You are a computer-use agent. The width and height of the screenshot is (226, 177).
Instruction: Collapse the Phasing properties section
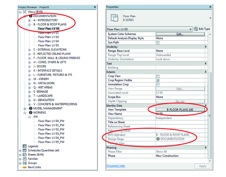(206, 148)
